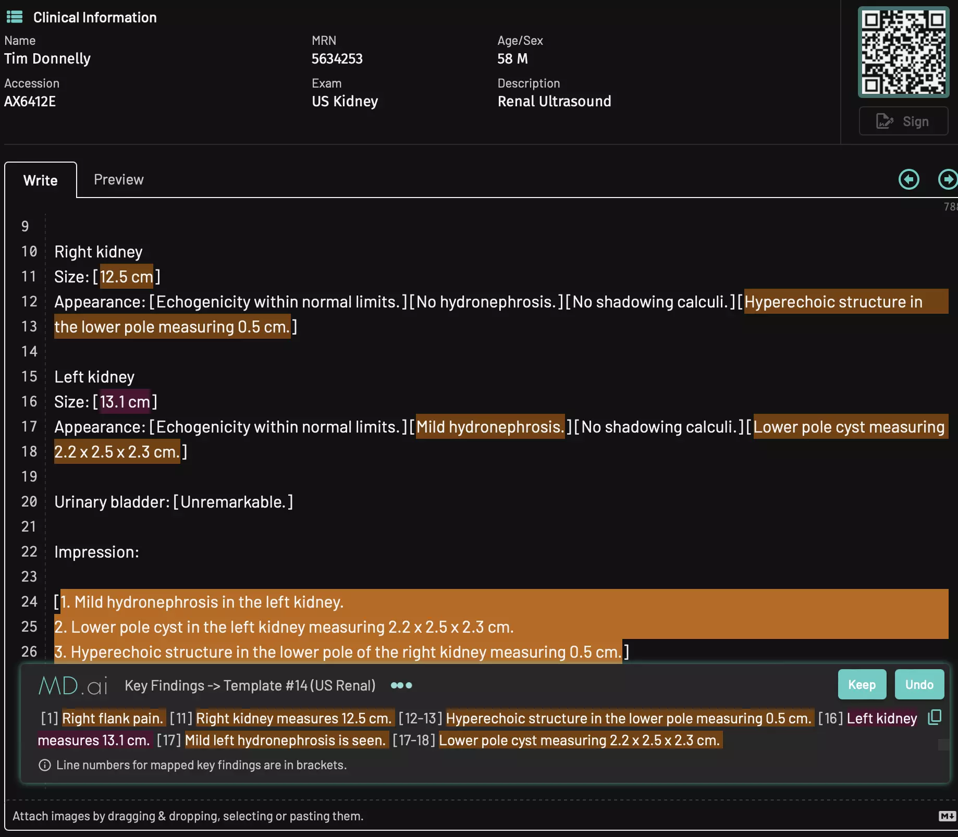Go forward with the right arrow icon
This screenshot has height=837, width=958.
pos(948,180)
